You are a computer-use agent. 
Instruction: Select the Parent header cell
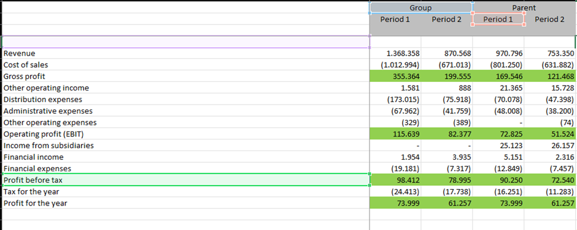[524, 8]
